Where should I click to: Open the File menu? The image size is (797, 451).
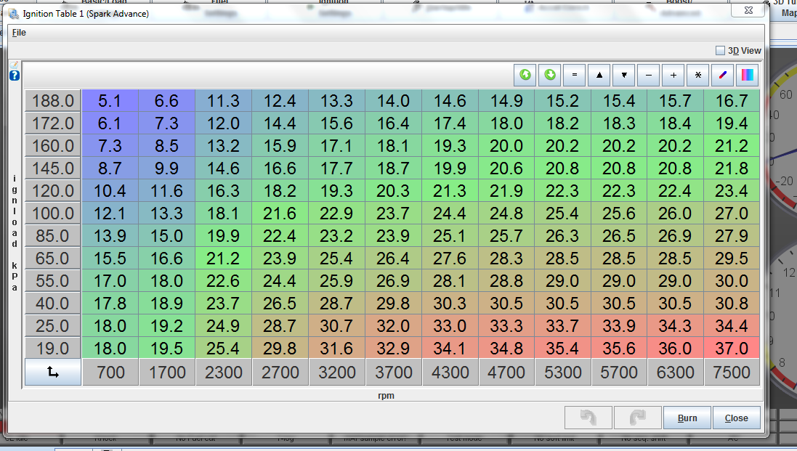click(19, 33)
